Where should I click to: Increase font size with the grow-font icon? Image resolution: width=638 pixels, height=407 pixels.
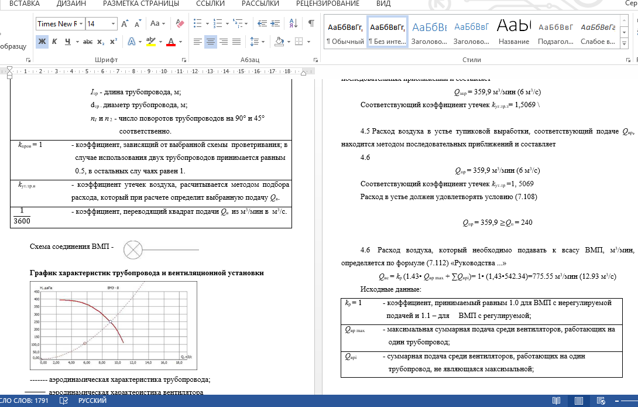125,23
